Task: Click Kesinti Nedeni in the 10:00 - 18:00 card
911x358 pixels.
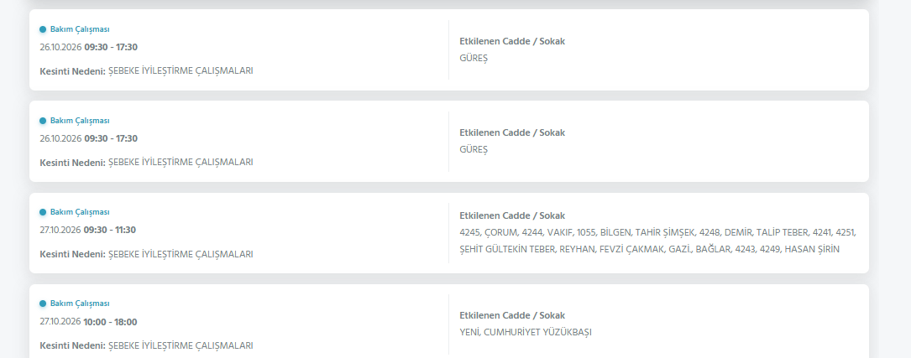Action: coord(72,345)
